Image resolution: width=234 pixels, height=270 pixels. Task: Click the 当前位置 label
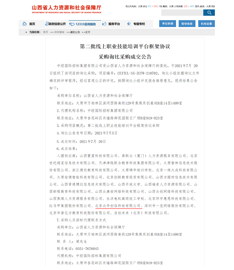tap(35, 32)
